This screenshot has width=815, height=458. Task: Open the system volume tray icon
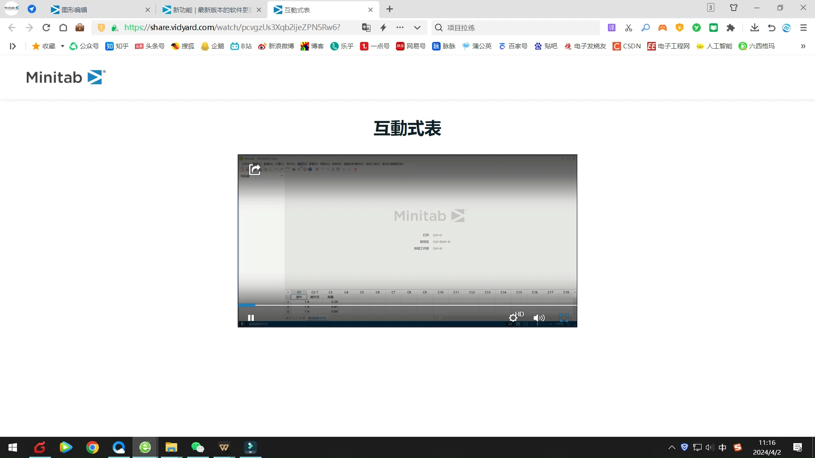pyautogui.click(x=710, y=447)
